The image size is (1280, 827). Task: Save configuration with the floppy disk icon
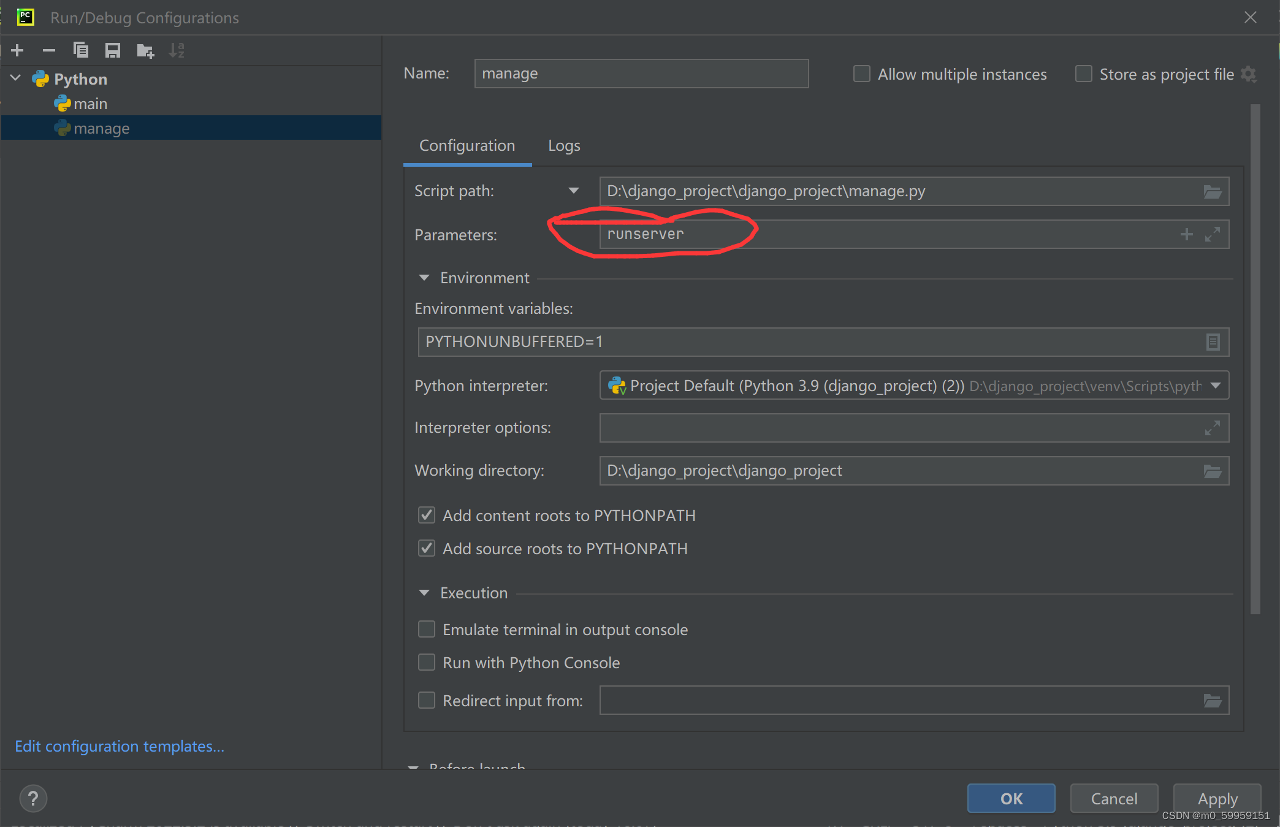pyautogui.click(x=113, y=50)
